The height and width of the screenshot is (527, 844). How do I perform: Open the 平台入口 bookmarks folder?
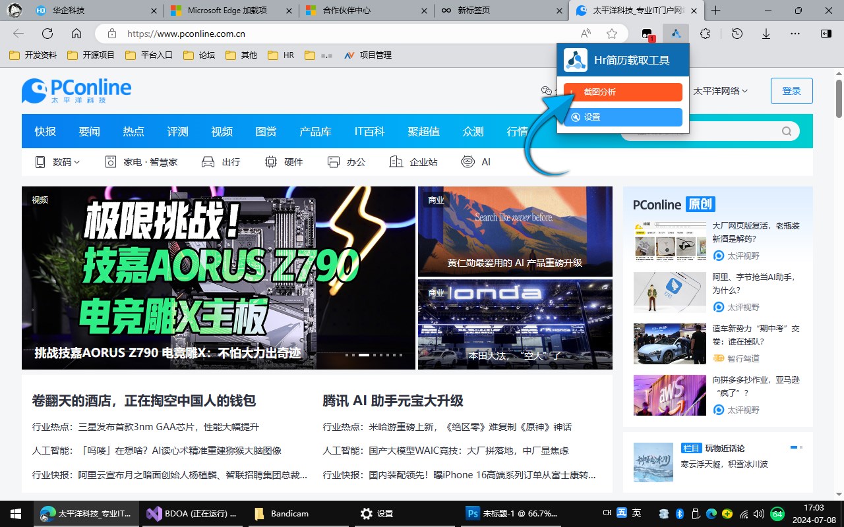click(x=149, y=55)
